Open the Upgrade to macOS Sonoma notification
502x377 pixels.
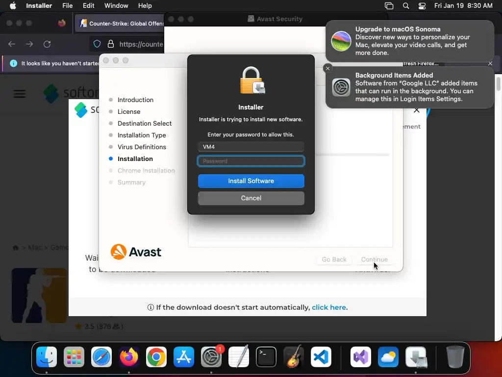(409, 41)
